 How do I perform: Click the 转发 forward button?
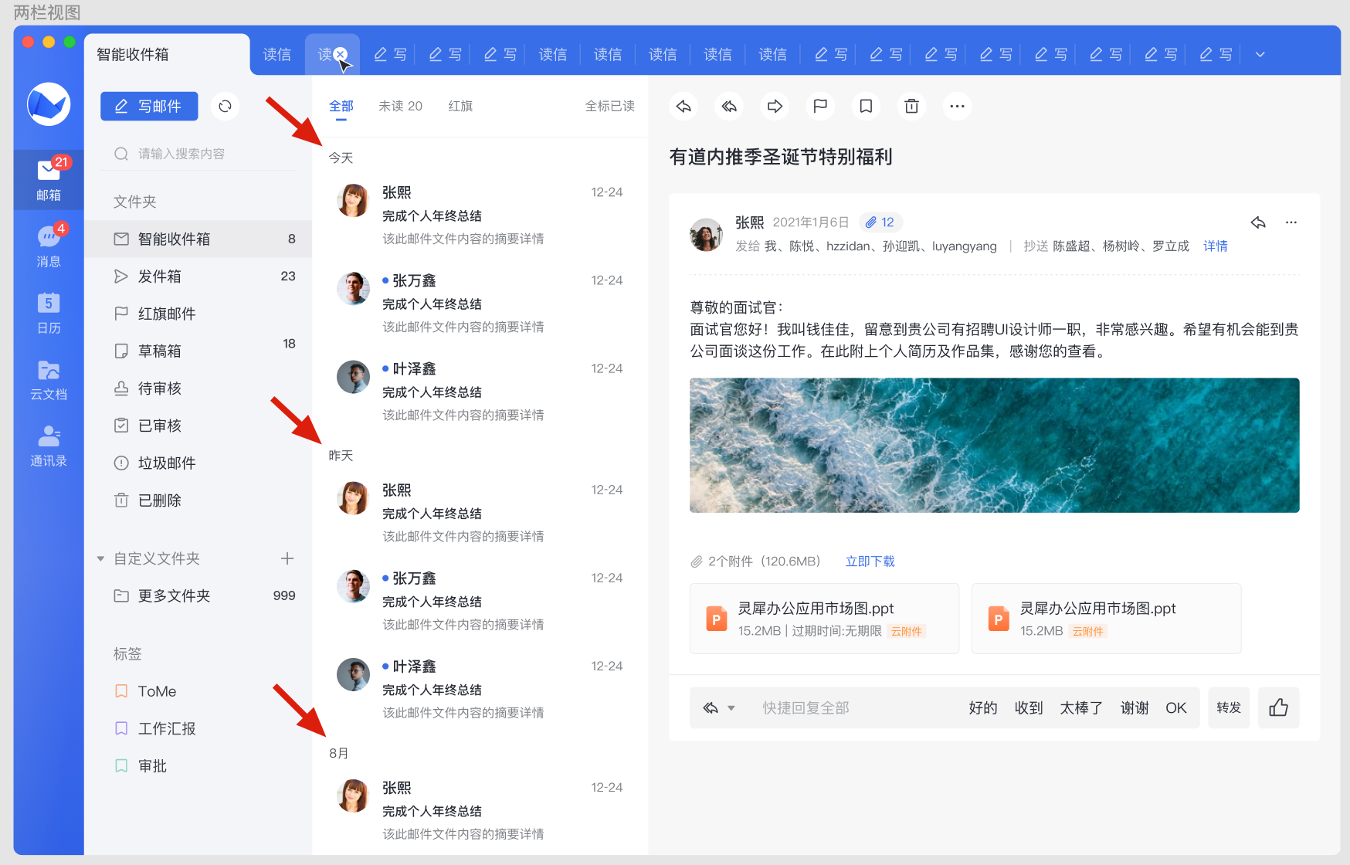click(x=1229, y=707)
